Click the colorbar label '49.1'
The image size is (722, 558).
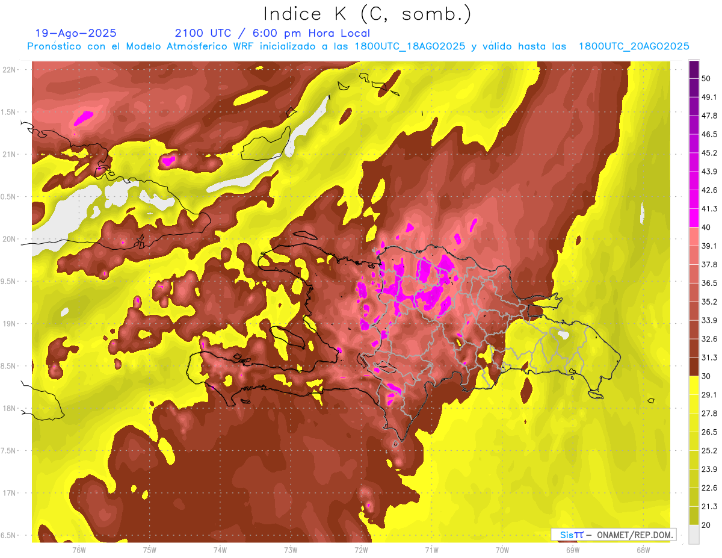[x=709, y=98]
